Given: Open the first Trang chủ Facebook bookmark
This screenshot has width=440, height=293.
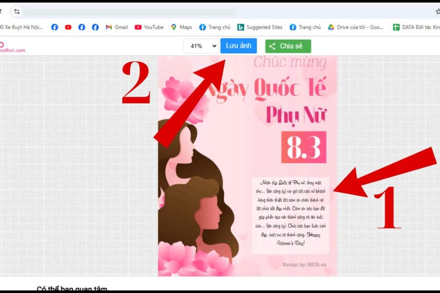Looking at the screenshot, I should 215,27.
